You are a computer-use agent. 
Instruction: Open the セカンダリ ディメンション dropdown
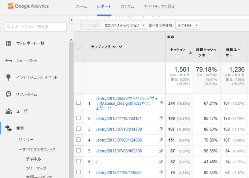click(x=124, y=25)
